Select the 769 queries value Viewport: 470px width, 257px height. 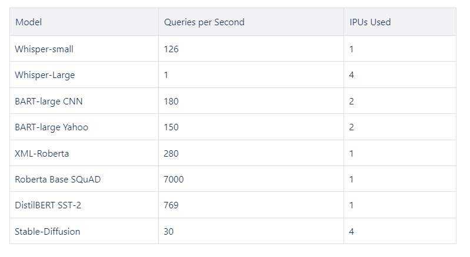click(x=171, y=205)
